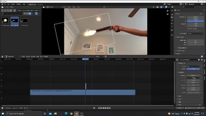Open the Scene properties tab icon
Image resolution: width=206 pixels, height=116 pixels.
point(172,24)
